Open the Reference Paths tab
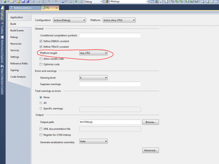 20,64
